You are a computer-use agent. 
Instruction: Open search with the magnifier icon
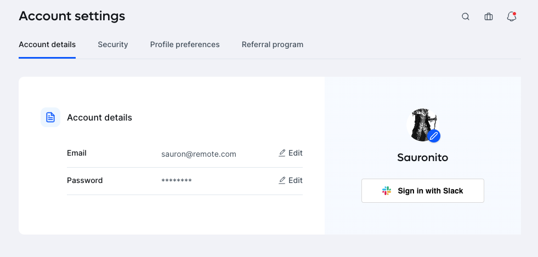click(465, 16)
